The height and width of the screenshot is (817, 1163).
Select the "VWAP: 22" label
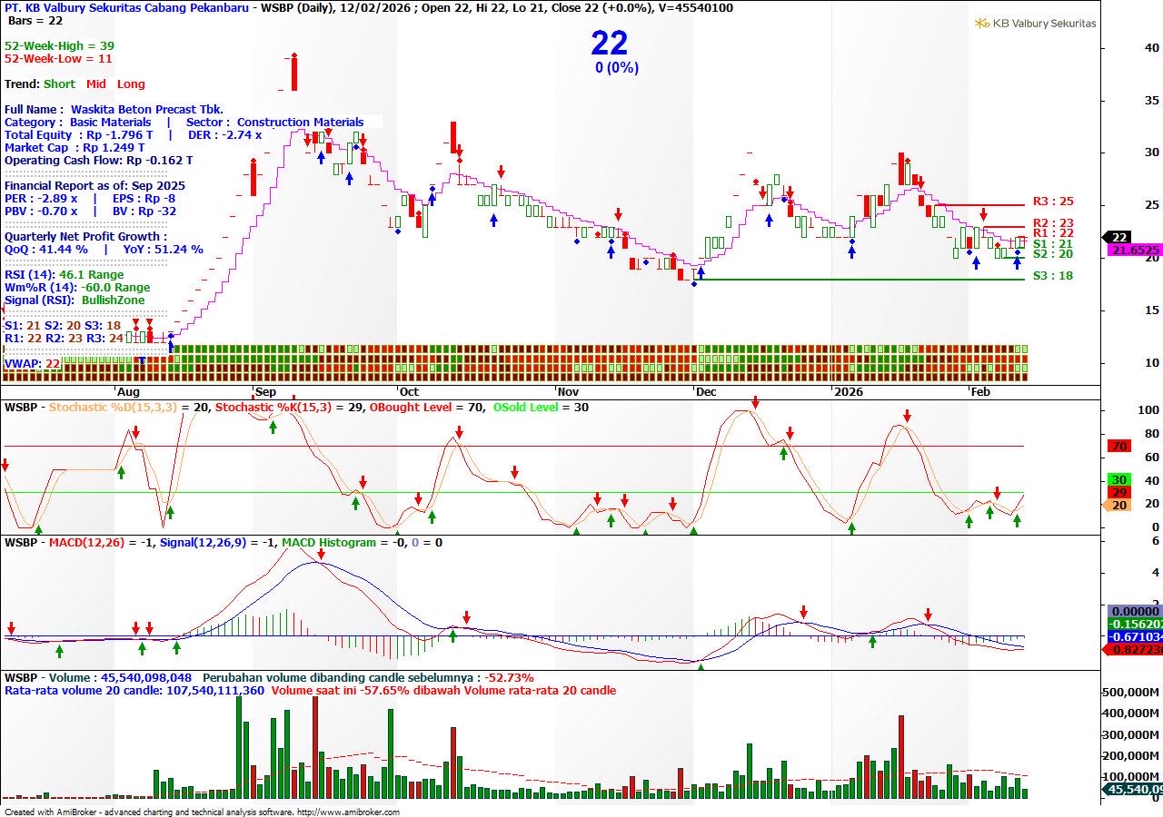(32, 363)
